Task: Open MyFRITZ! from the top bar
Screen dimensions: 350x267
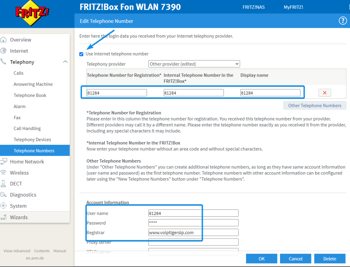Action: coord(293,7)
